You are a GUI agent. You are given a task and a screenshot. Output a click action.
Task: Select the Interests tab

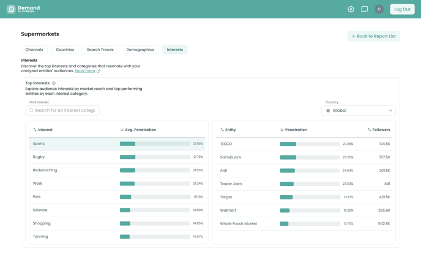coord(175,50)
